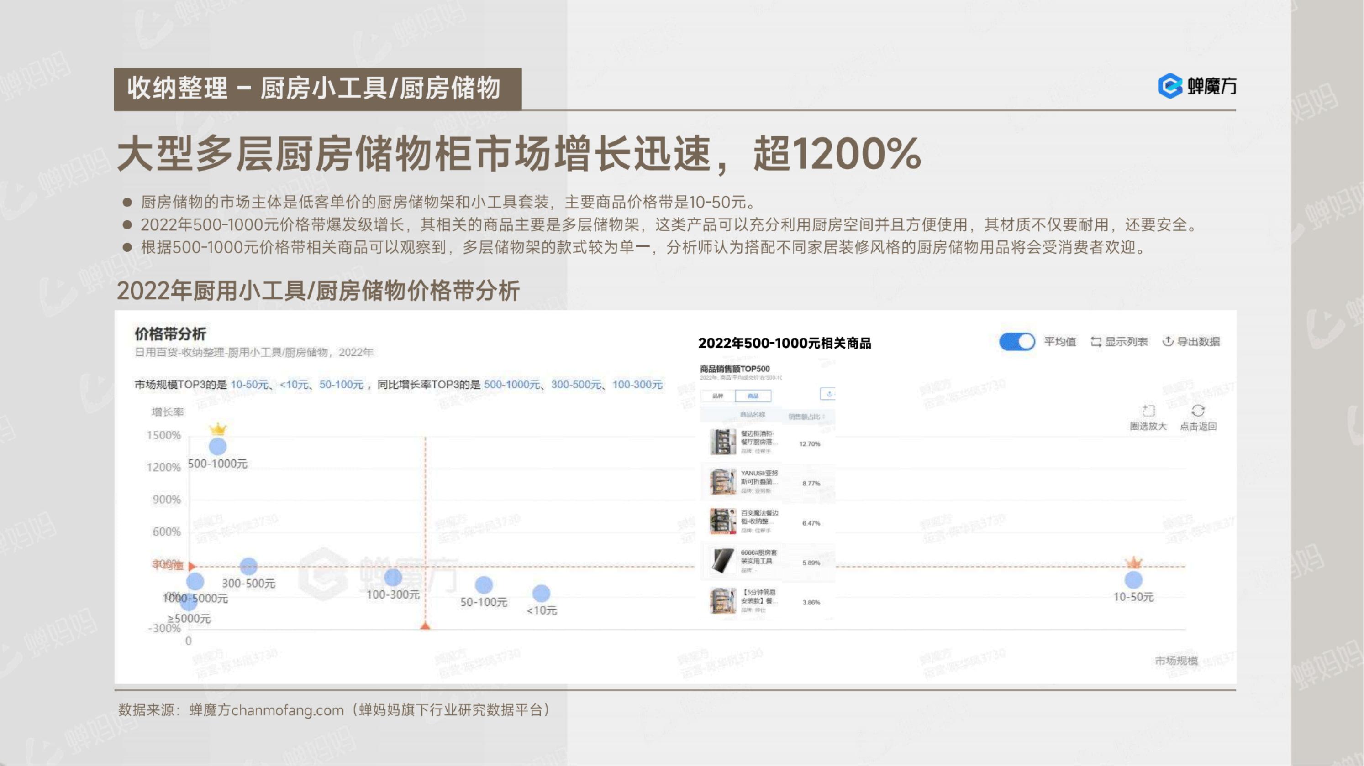
Task: Click the 收纳整理 section header banner
Action: (318, 89)
